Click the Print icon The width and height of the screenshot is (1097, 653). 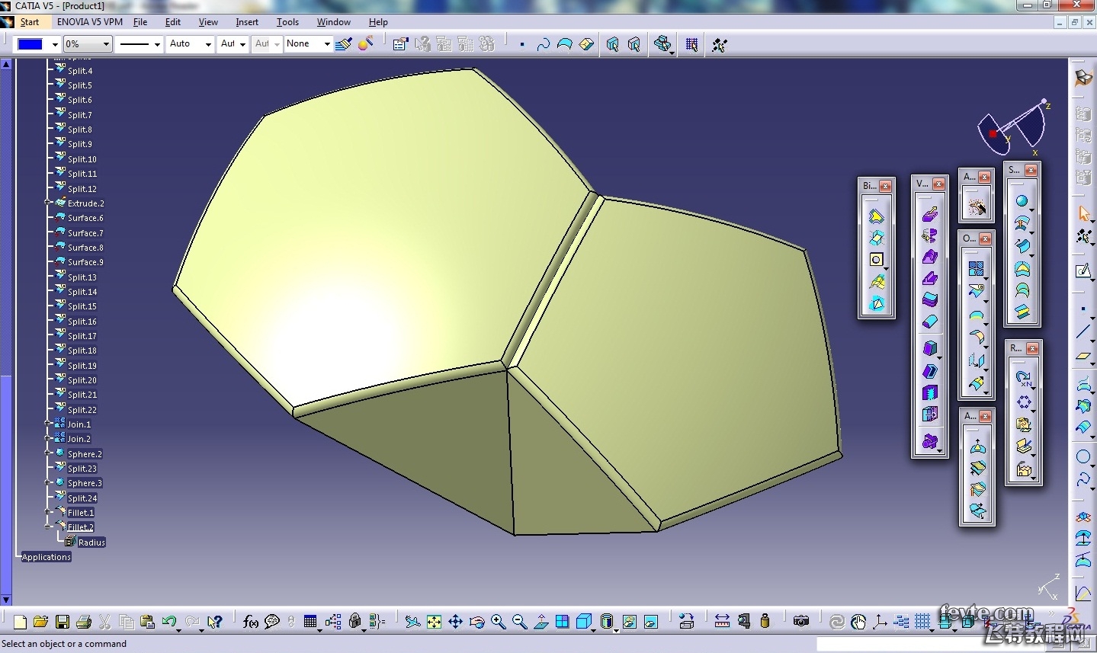point(84,622)
